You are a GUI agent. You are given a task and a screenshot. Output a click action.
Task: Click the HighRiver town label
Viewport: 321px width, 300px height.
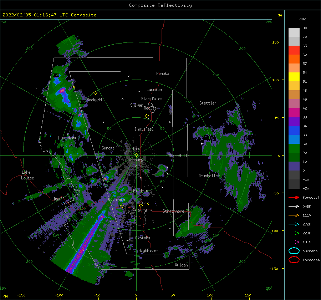148,250
